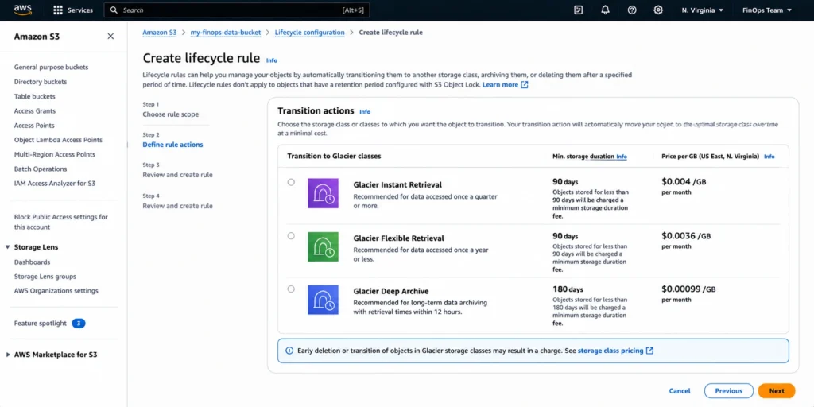
Task: Go to Define rule actions step
Action: tap(172, 145)
